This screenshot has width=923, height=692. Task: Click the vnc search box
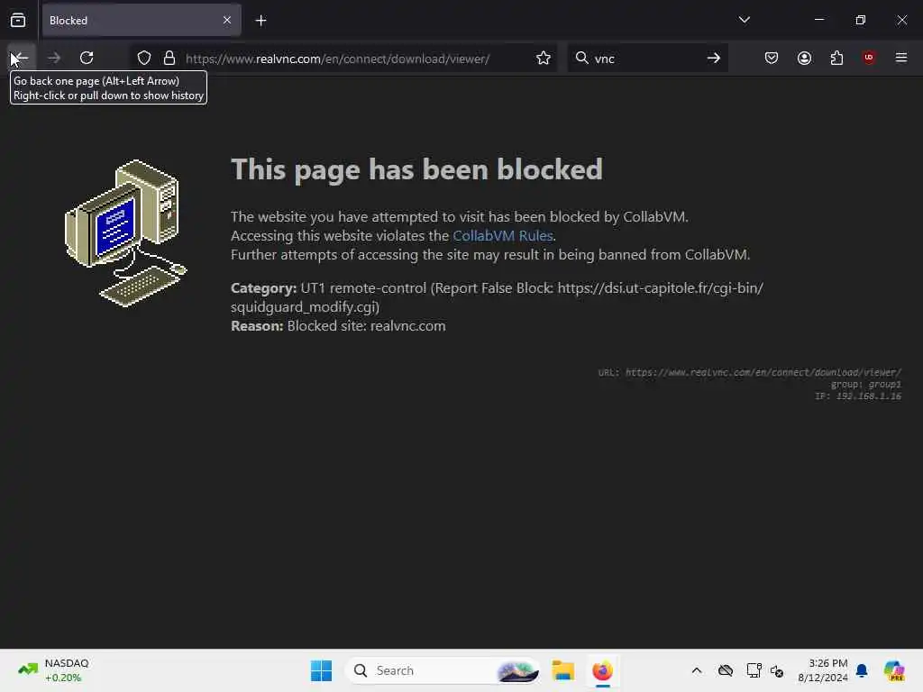pyautogui.click(x=647, y=58)
